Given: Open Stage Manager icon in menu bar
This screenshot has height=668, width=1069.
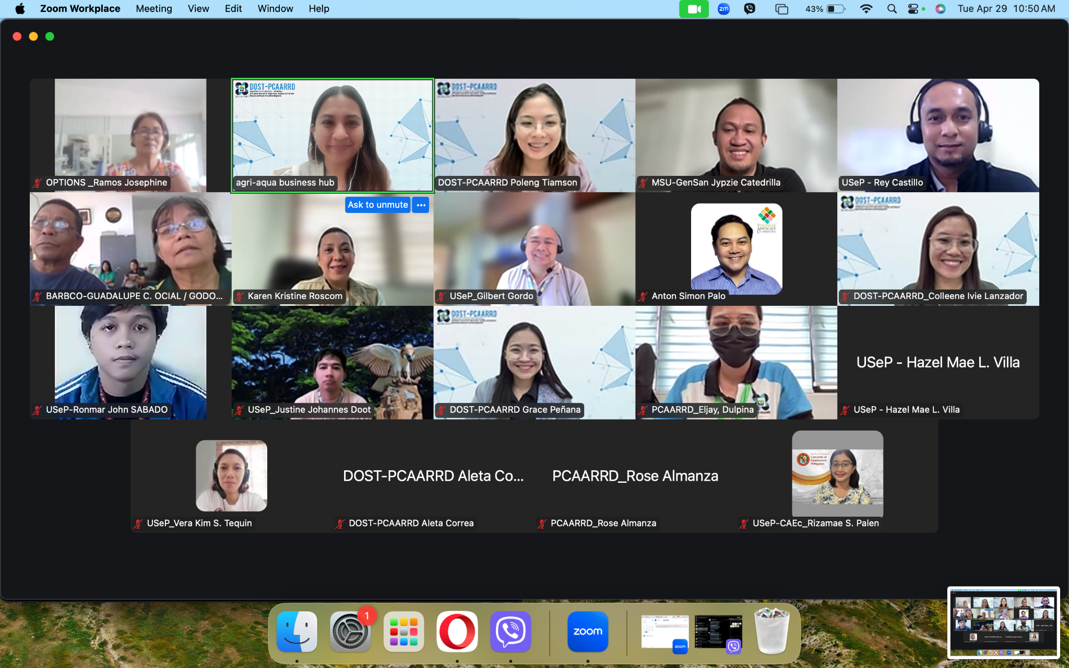Looking at the screenshot, I should pyautogui.click(x=781, y=9).
